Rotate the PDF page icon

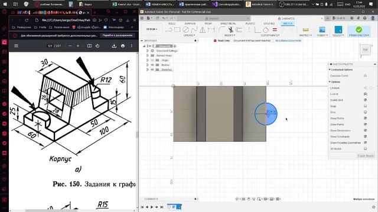point(97,46)
